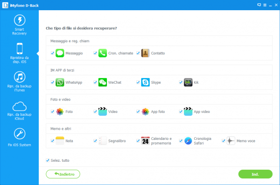Screen dimensions: 280x185
Task: Open the feedback chat icon in title bar
Action: coord(259,5)
